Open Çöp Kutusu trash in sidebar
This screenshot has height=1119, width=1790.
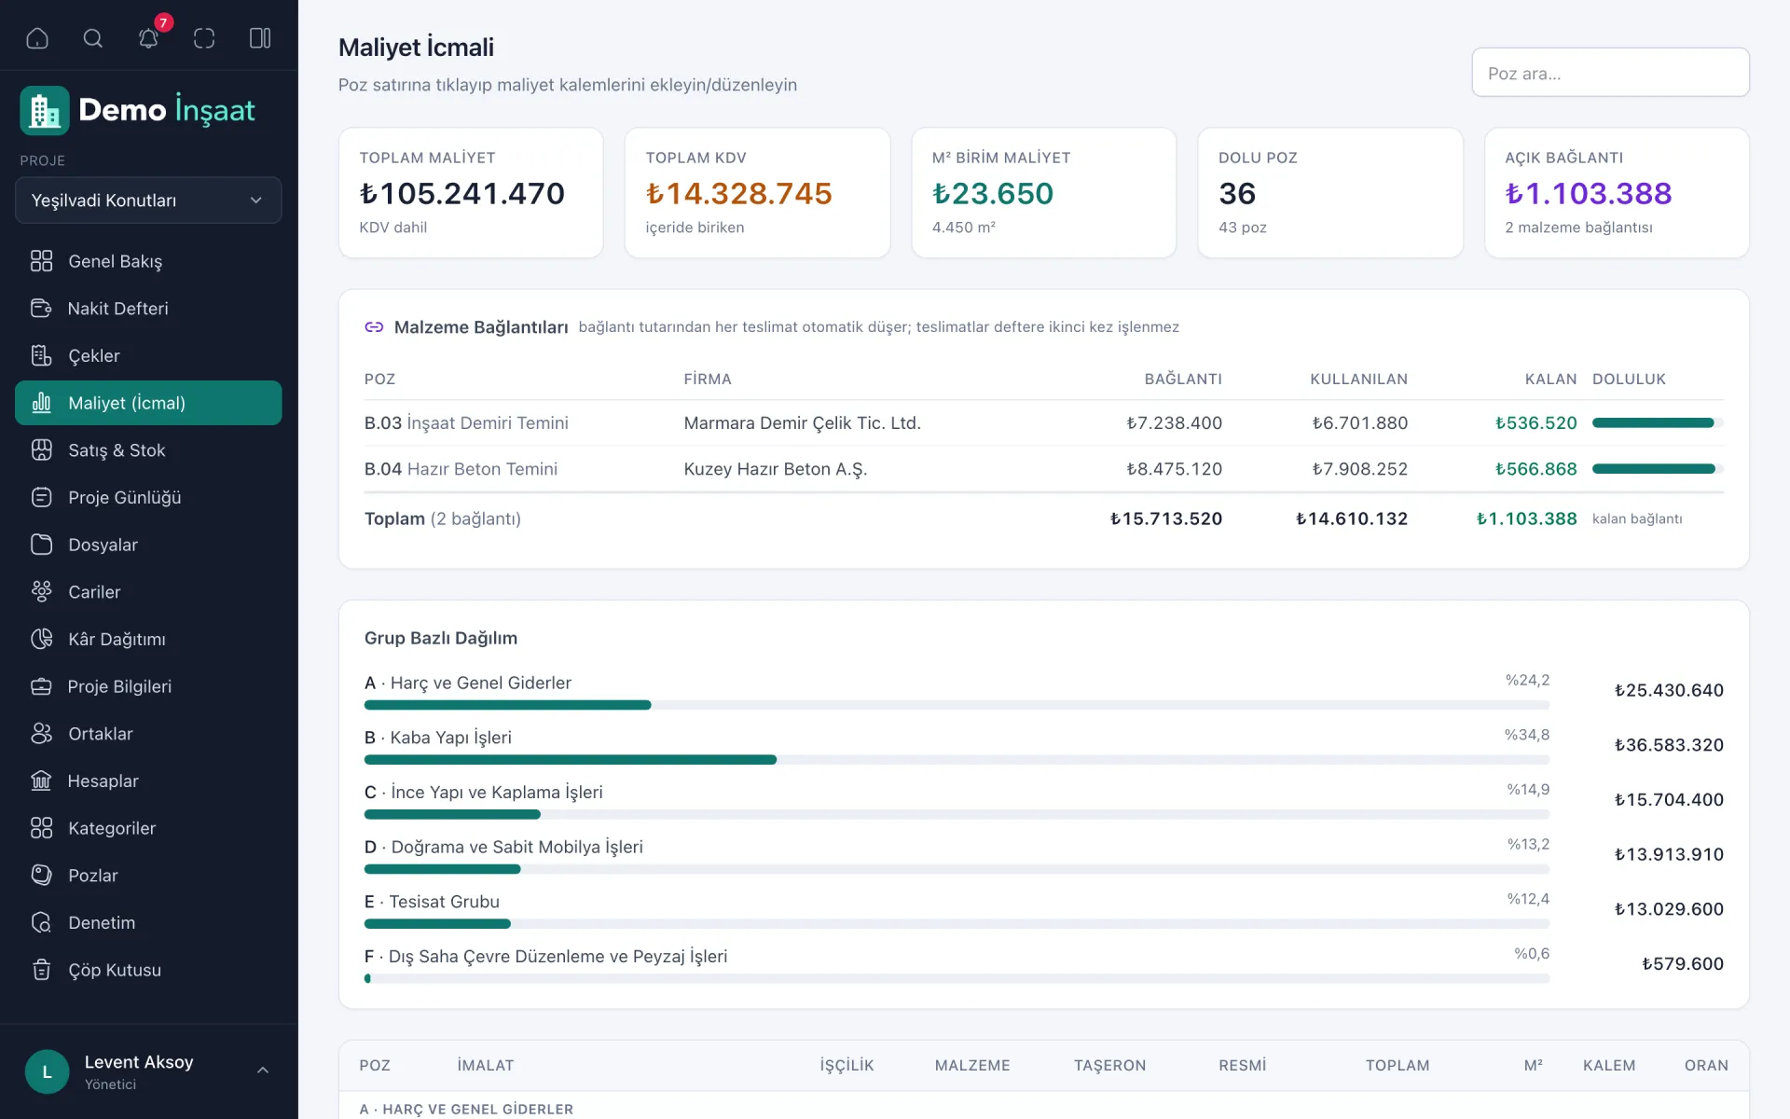(x=148, y=970)
